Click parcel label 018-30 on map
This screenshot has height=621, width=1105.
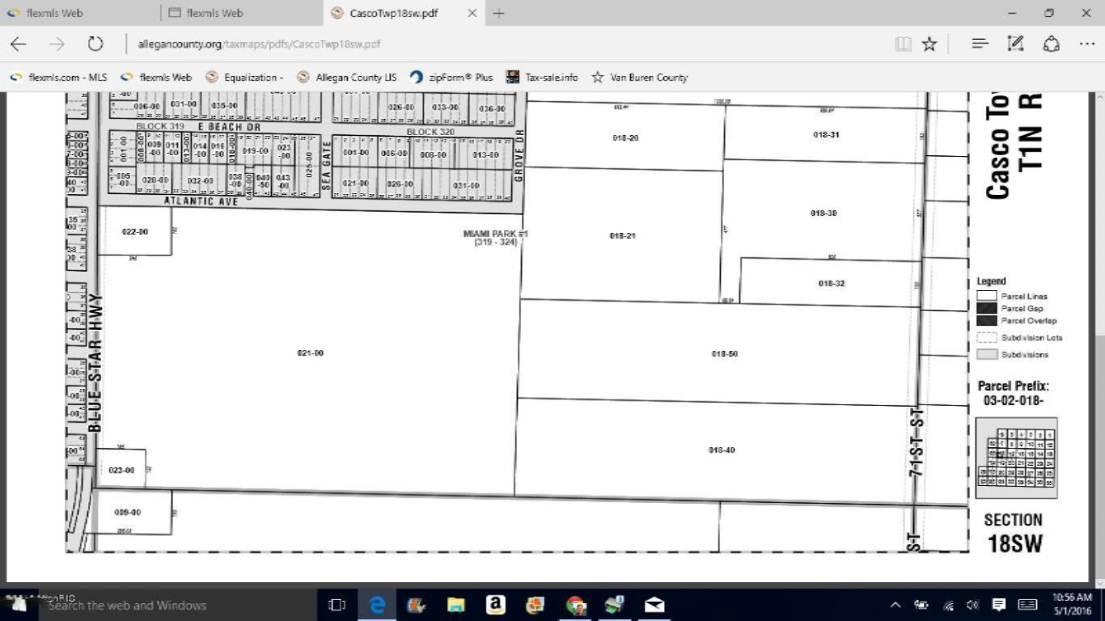pos(823,213)
